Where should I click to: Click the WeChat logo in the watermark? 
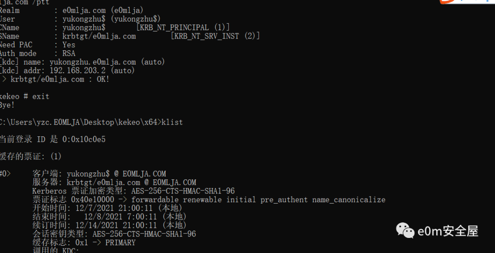point(405,231)
